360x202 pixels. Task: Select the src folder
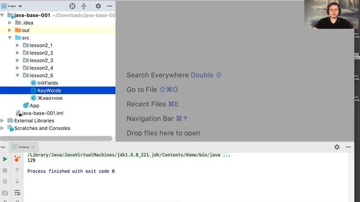click(x=25, y=38)
